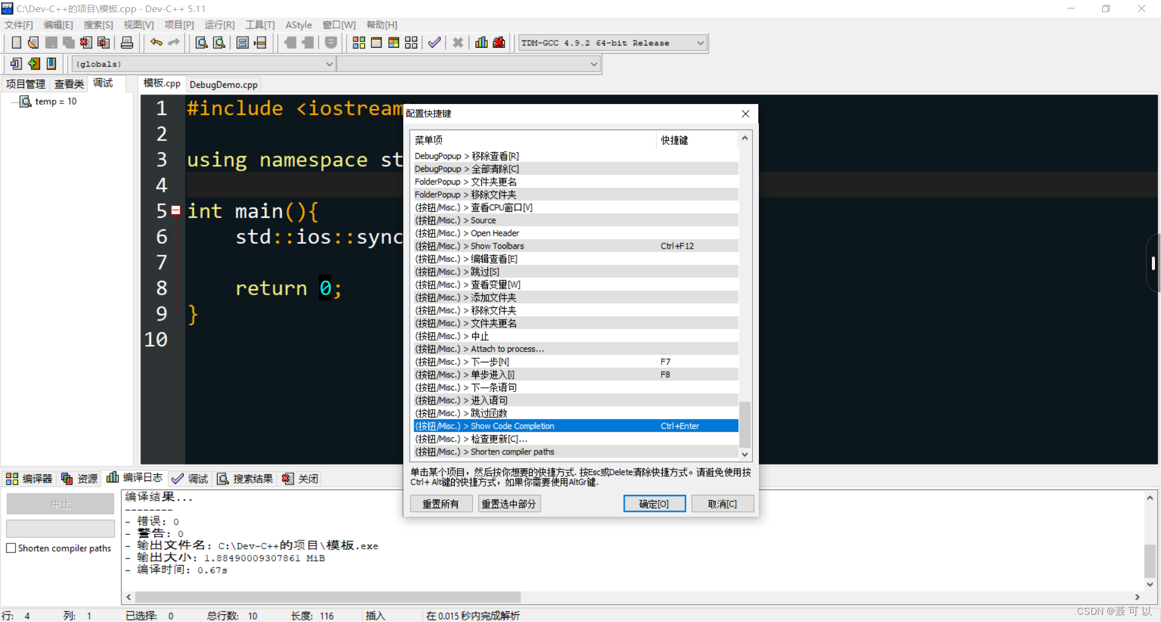
Task: Open the TDM-GCC compiler selection dropdown
Action: point(699,42)
